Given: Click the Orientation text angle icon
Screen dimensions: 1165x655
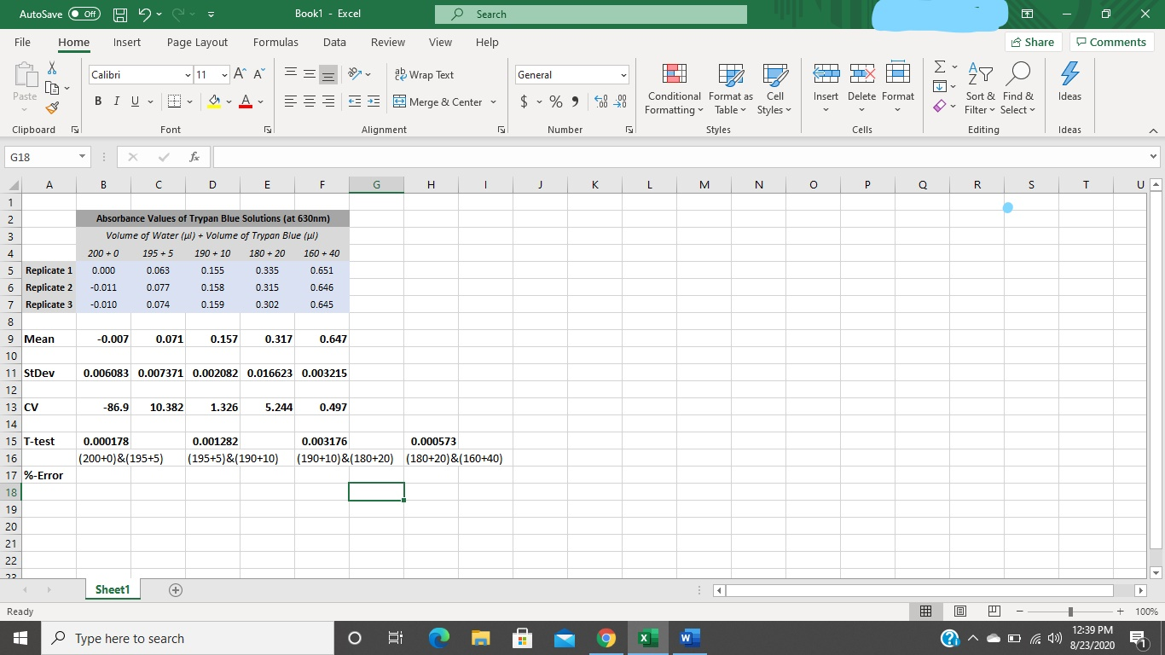Looking at the screenshot, I should [354, 75].
